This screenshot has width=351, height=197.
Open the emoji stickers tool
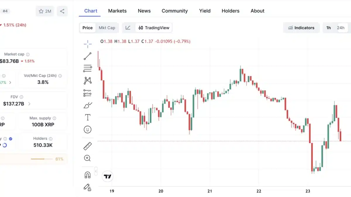(87, 129)
